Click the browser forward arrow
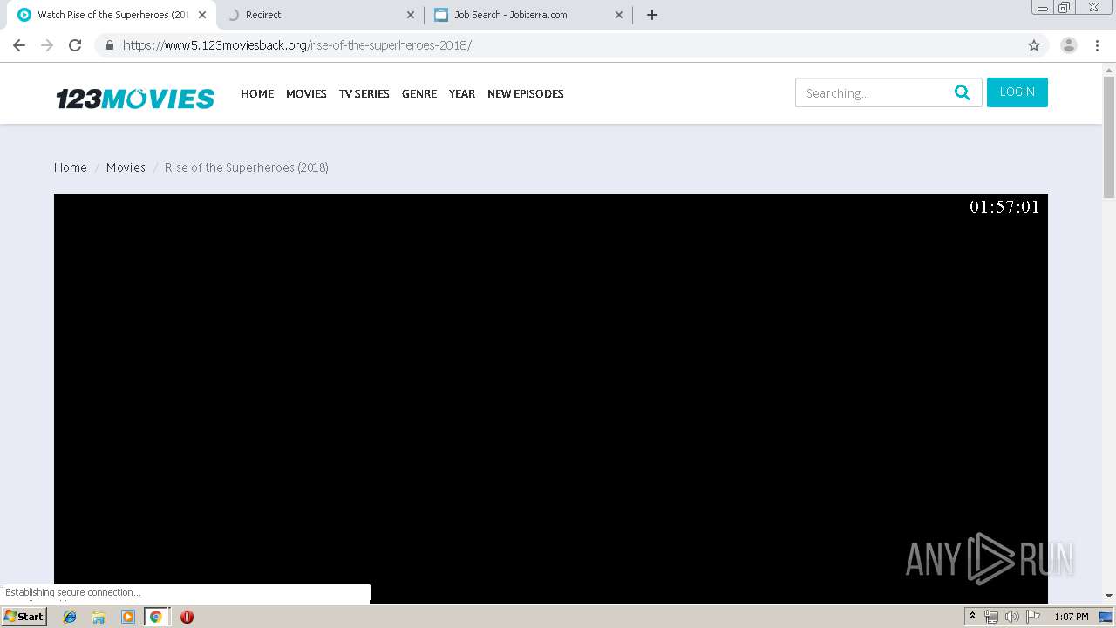Screen dimensions: 1116x628 pos(47,45)
